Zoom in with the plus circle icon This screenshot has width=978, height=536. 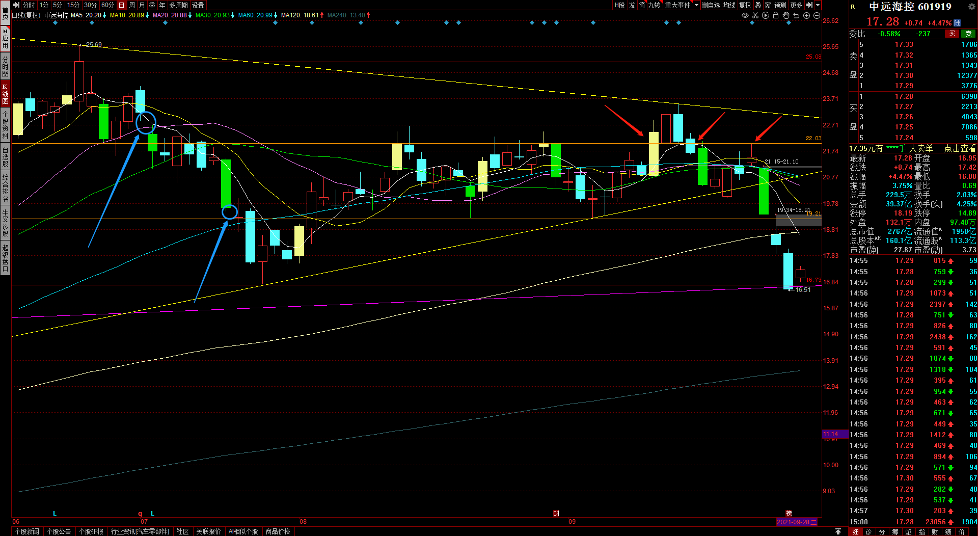tap(806, 15)
